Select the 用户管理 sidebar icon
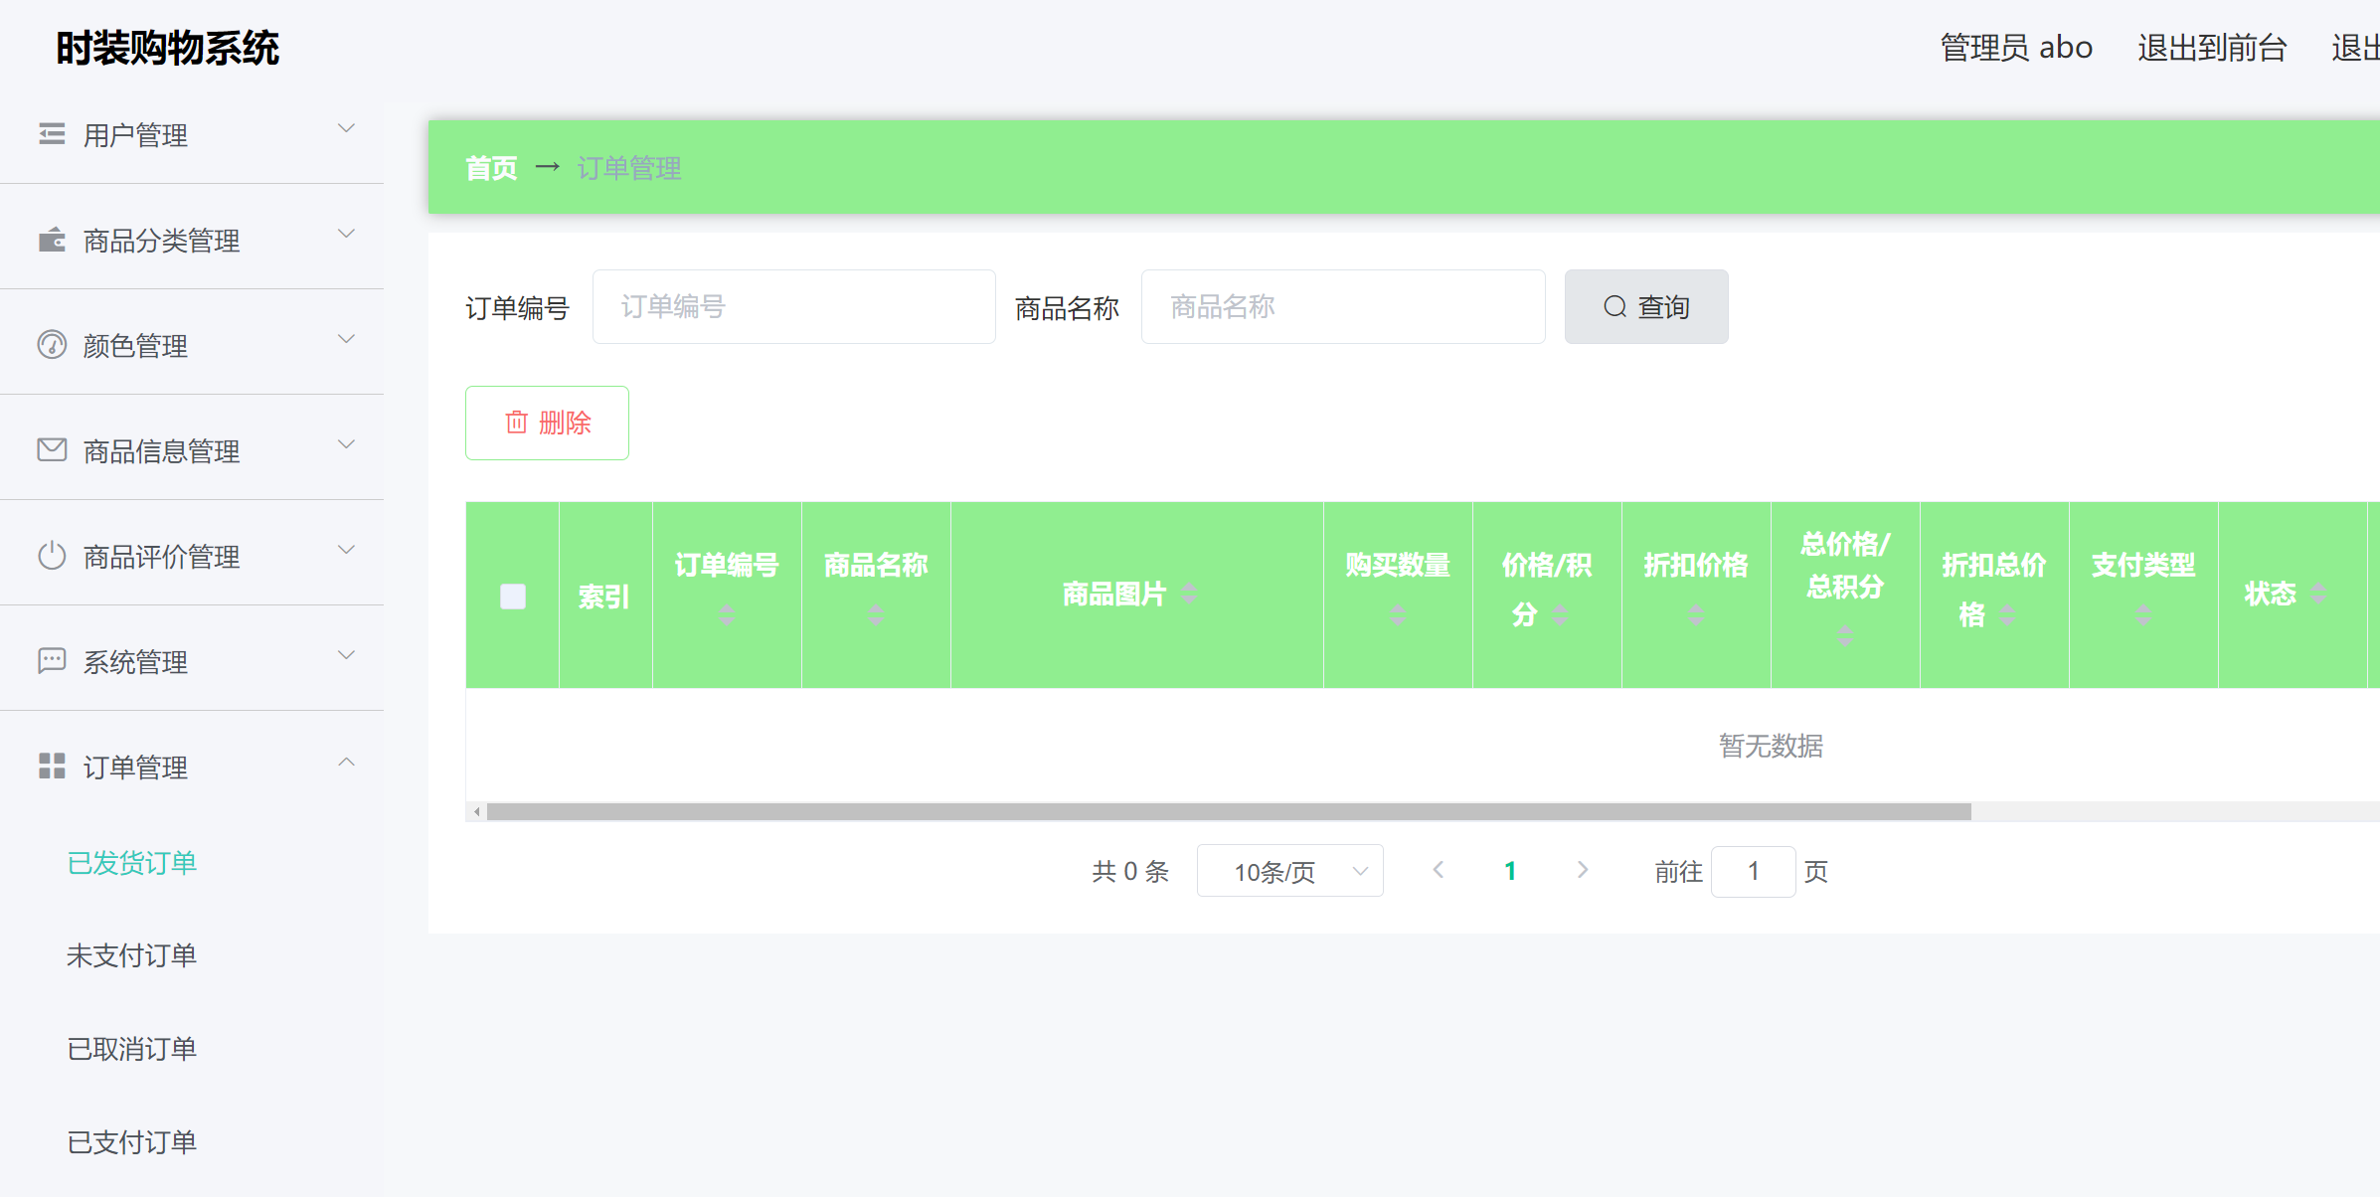This screenshot has width=2380, height=1197. 52,133
